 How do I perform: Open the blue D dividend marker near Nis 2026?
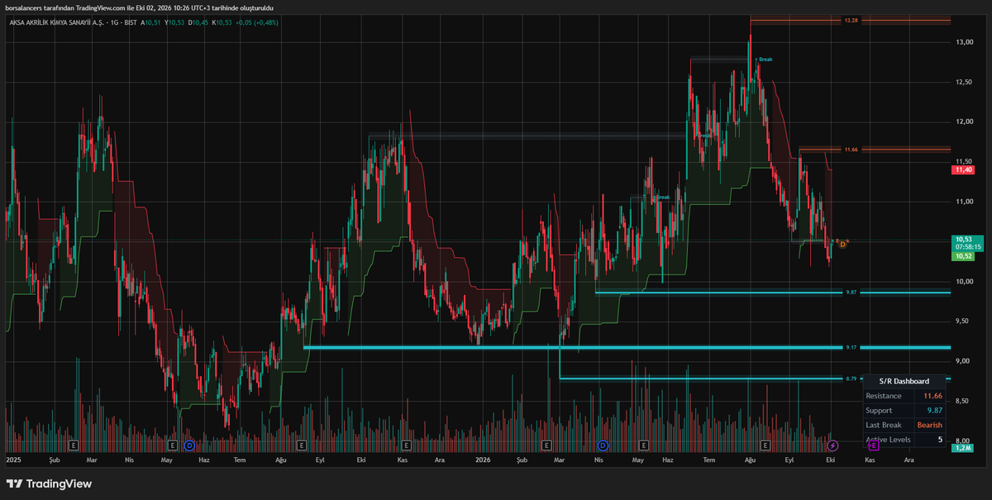click(603, 445)
